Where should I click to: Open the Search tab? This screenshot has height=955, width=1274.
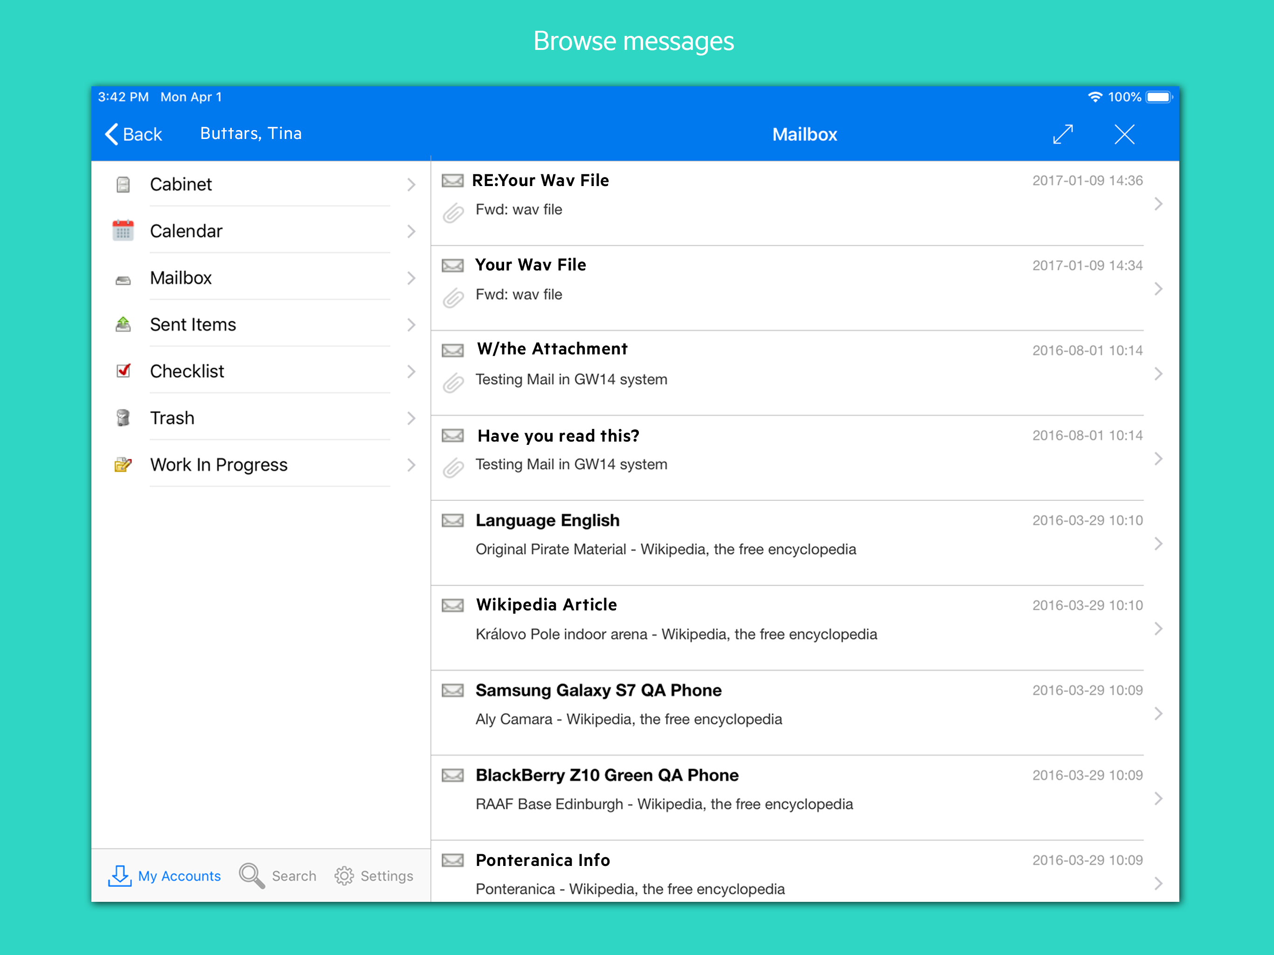click(278, 876)
